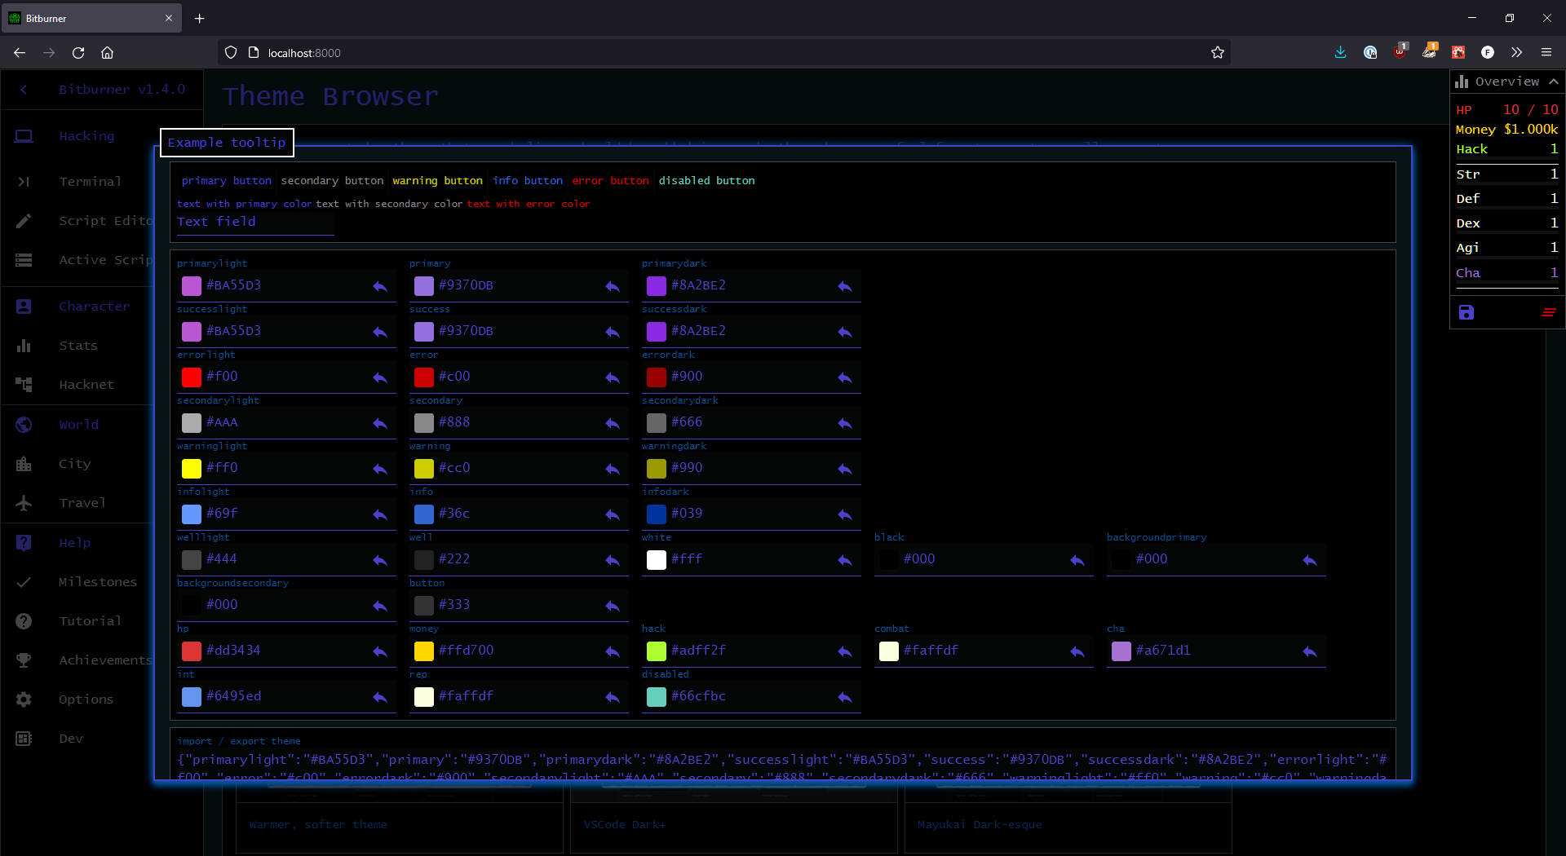This screenshot has width=1566, height=856.
Task: Open the Terminal page icon in sidebar
Action: (x=24, y=182)
